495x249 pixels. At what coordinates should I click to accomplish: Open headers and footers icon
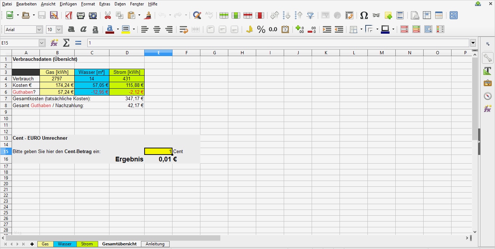[400, 15]
